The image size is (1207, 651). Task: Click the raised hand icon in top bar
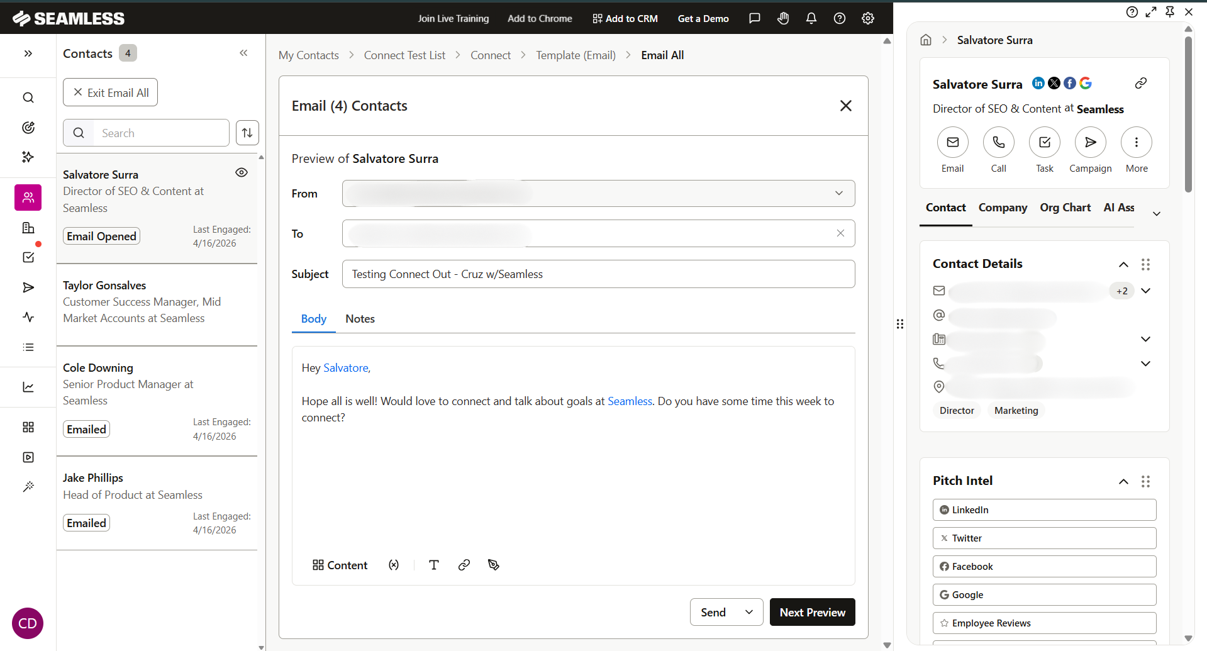tap(782, 18)
